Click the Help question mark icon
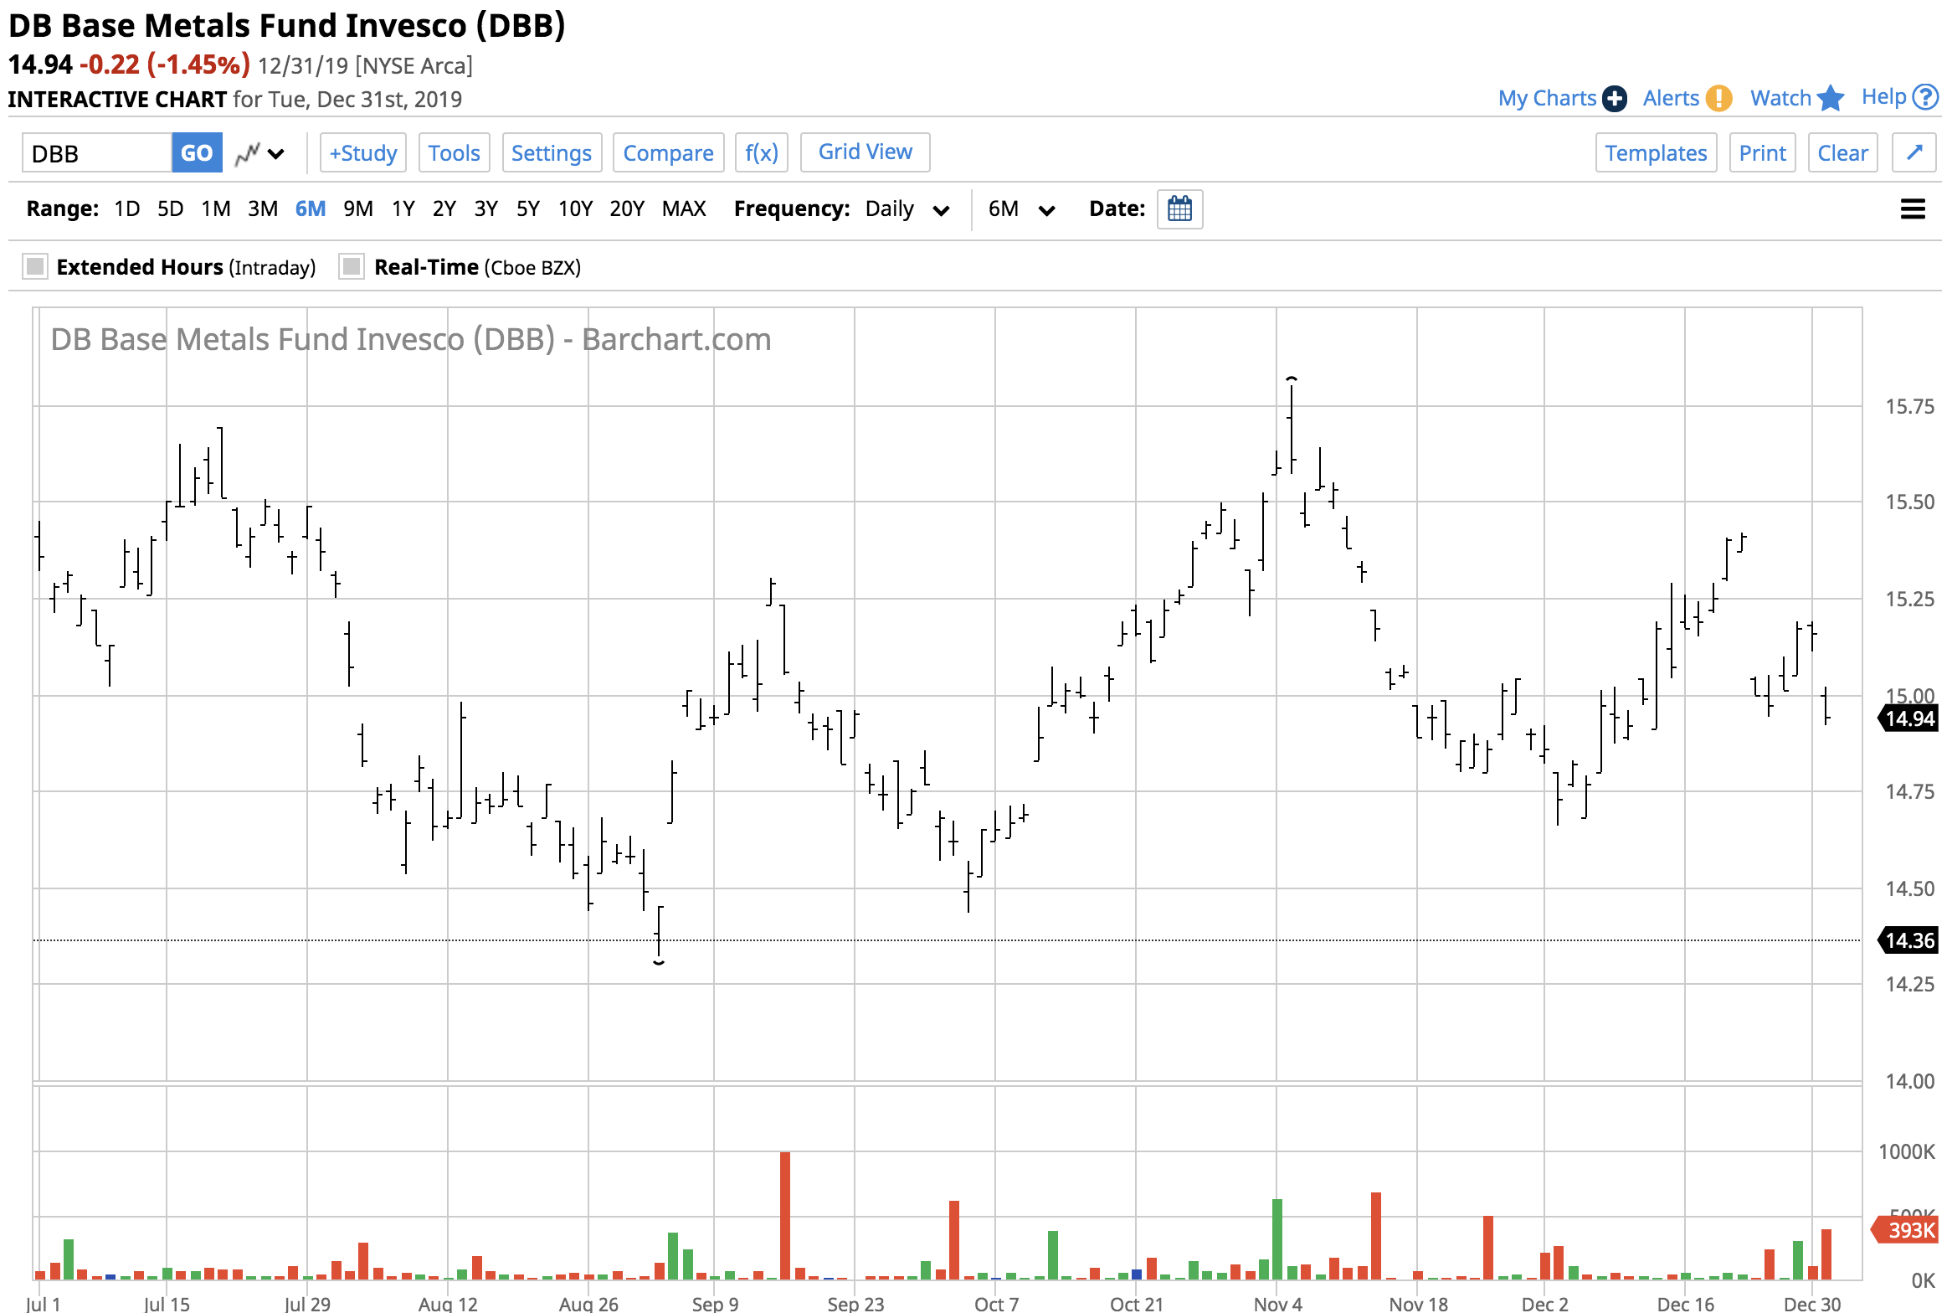 [1926, 98]
